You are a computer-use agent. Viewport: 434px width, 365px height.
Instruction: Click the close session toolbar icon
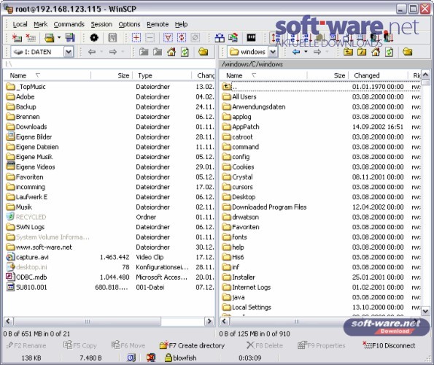pyautogui.click(x=31, y=37)
